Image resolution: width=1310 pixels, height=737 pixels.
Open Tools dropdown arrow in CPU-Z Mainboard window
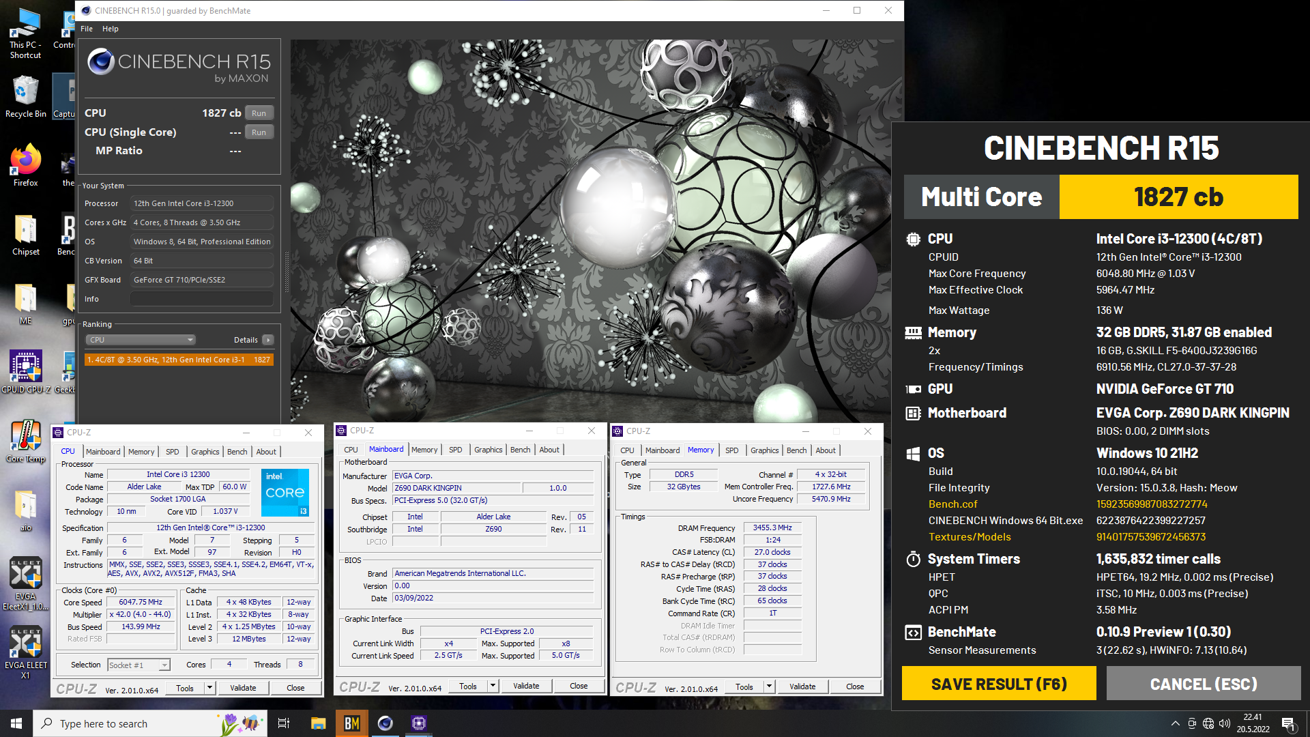coord(493,686)
